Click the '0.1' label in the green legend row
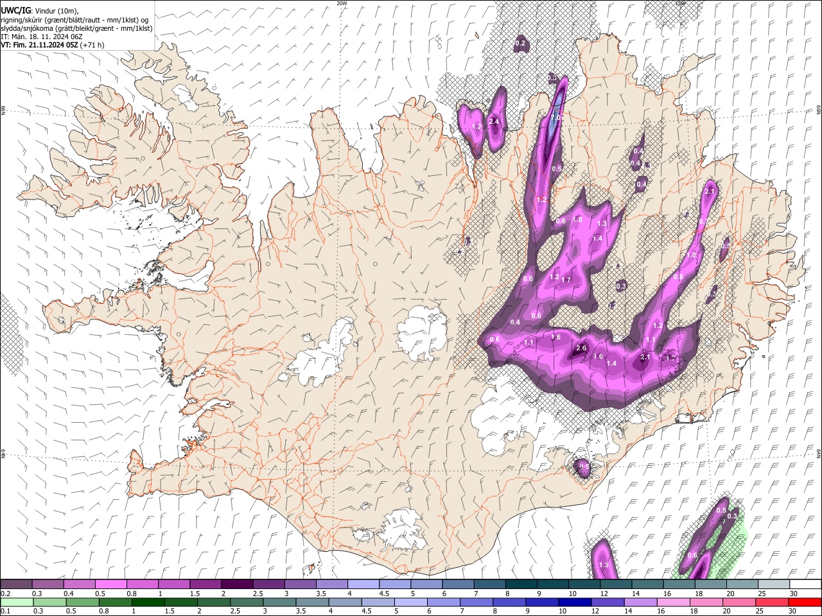The image size is (822, 616). pos(4,611)
